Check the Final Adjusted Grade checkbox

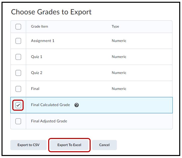pos(18,121)
